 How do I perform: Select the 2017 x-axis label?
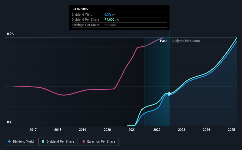[x=33, y=130]
